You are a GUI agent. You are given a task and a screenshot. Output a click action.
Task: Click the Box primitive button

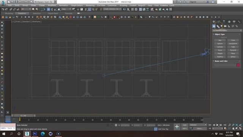(x=220, y=40)
